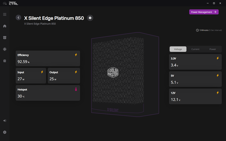Open the PSU device icon in sidebar
This screenshot has width=226, height=141.
(5, 38)
